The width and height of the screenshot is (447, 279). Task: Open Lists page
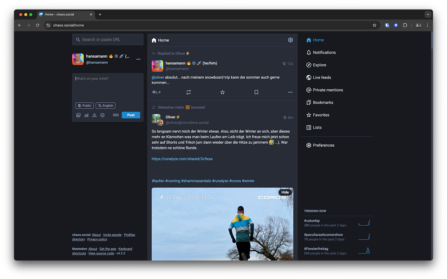coord(314,128)
